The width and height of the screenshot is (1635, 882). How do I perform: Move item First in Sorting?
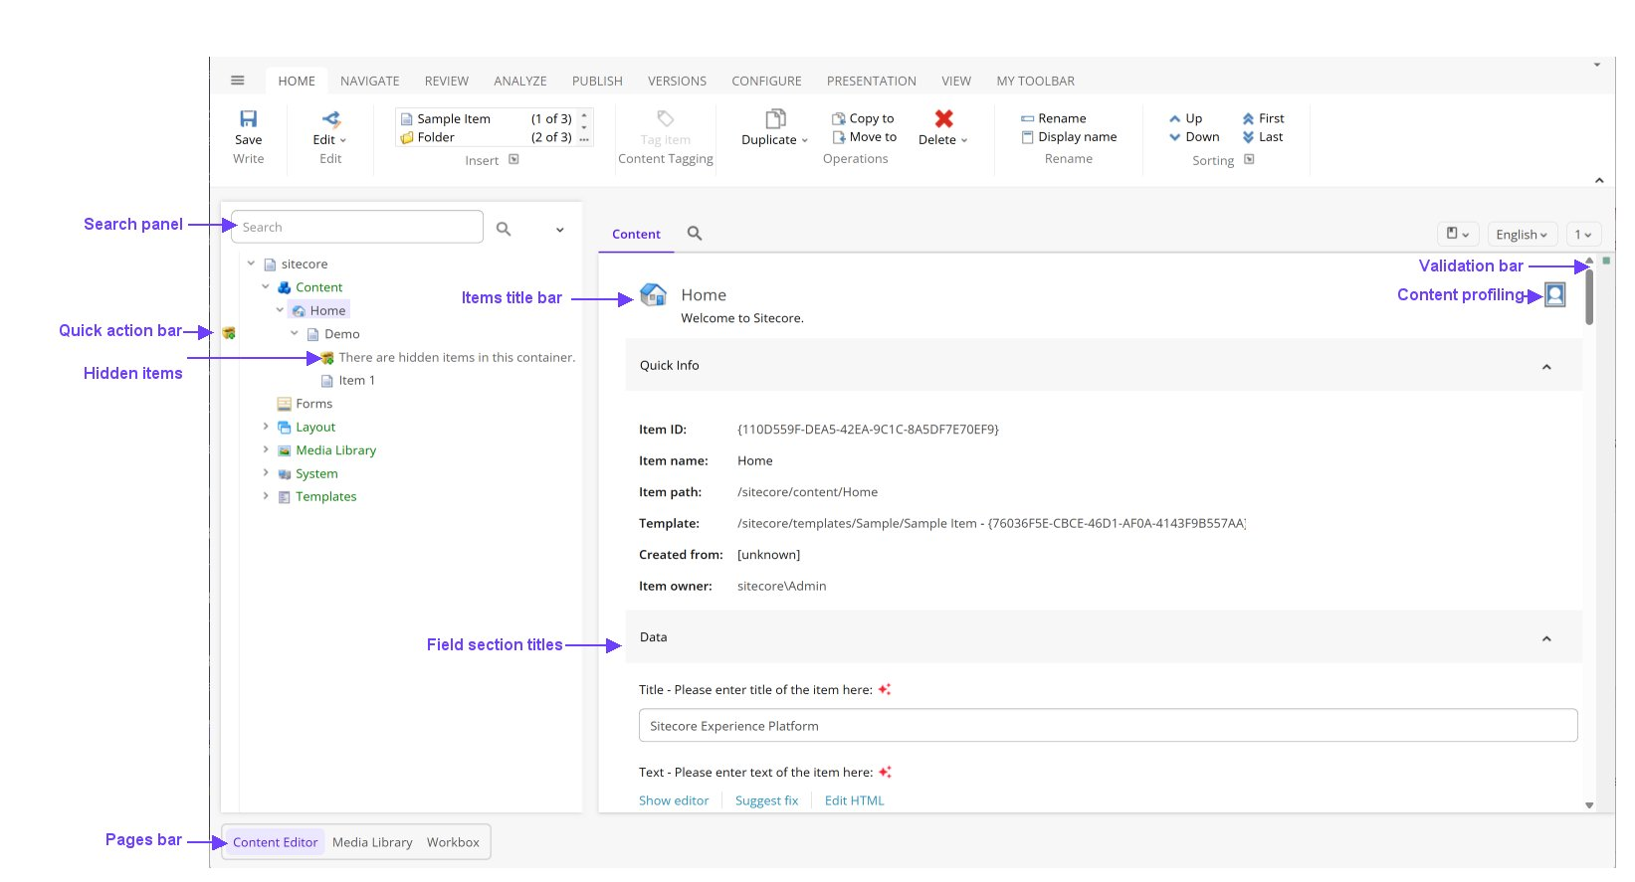[x=1263, y=118]
